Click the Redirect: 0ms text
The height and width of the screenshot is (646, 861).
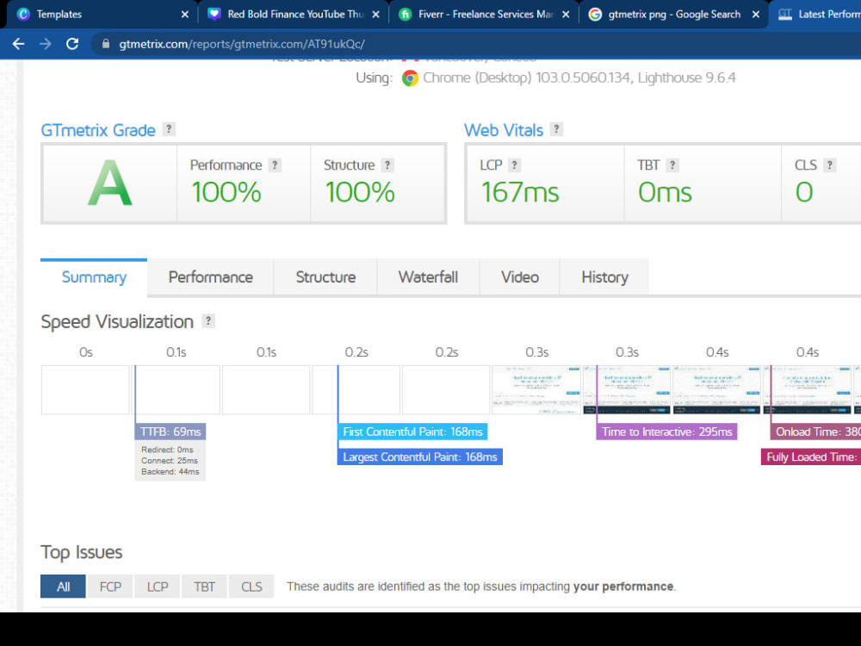(167, 450)
